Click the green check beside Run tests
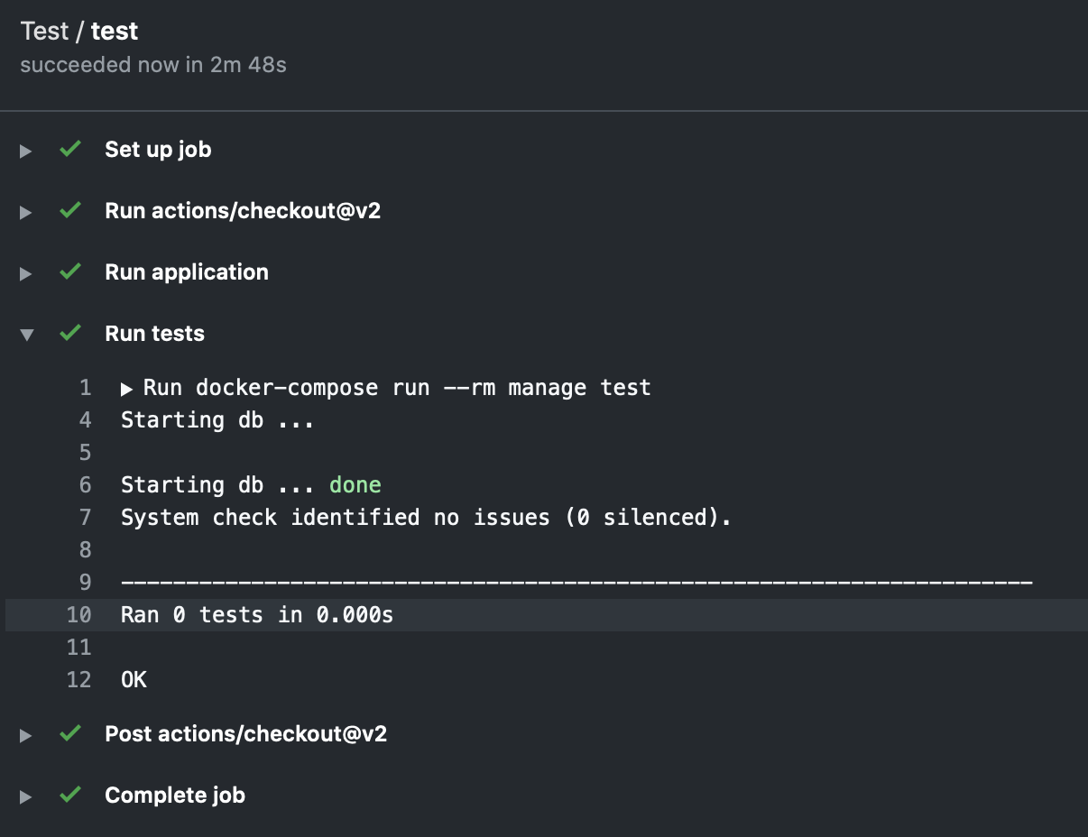The width and height of the screenshot is (1088, 837). click(x=69, y=333)
